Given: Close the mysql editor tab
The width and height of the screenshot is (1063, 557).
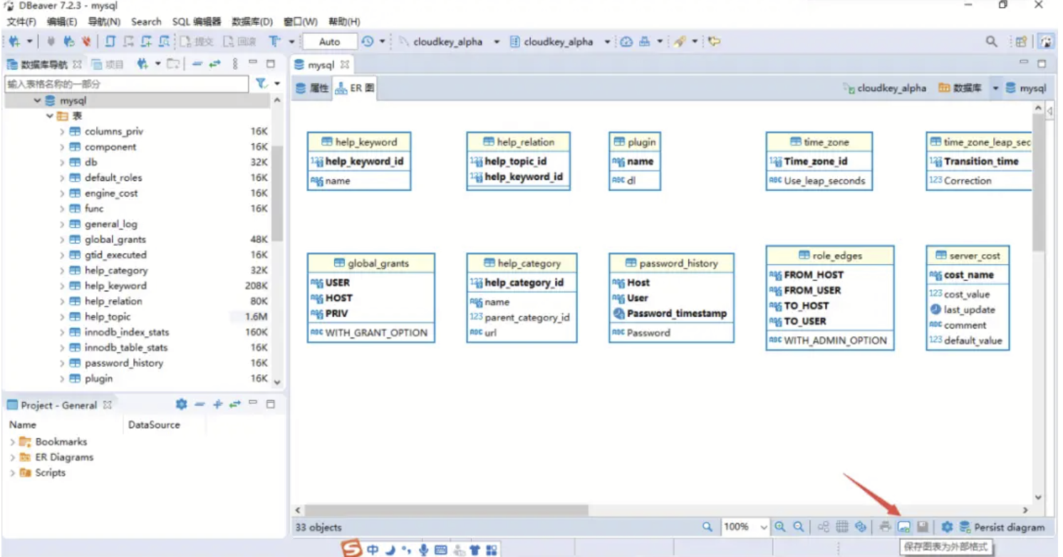Looking at the screenshot, I should [x=344, y=65].
